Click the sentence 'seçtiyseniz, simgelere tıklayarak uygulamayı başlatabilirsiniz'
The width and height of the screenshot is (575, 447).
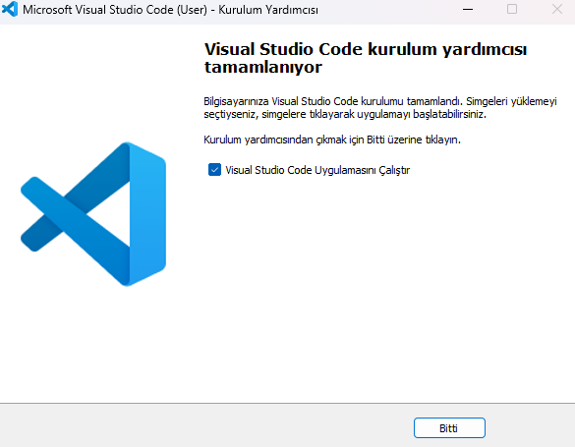[345, 114]
